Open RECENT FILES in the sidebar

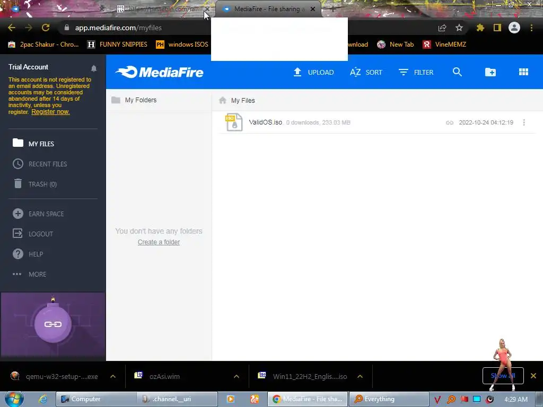pyautogui.click(x=40, y=164)
